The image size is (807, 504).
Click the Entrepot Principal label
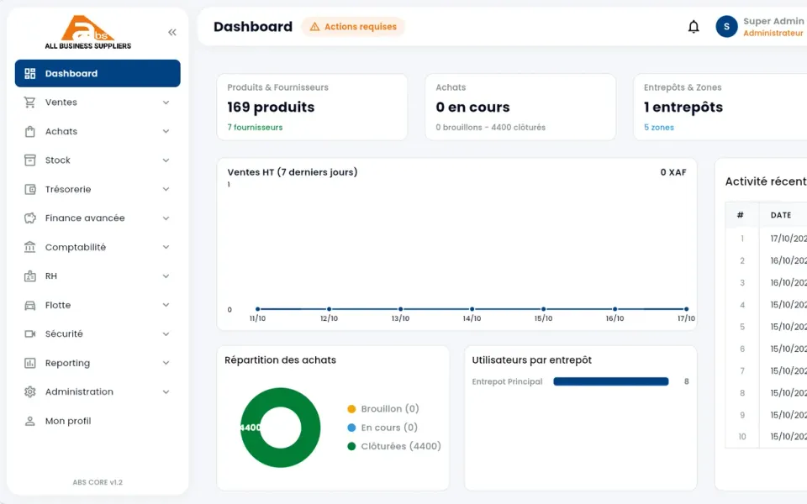click(x=507, y=381)
